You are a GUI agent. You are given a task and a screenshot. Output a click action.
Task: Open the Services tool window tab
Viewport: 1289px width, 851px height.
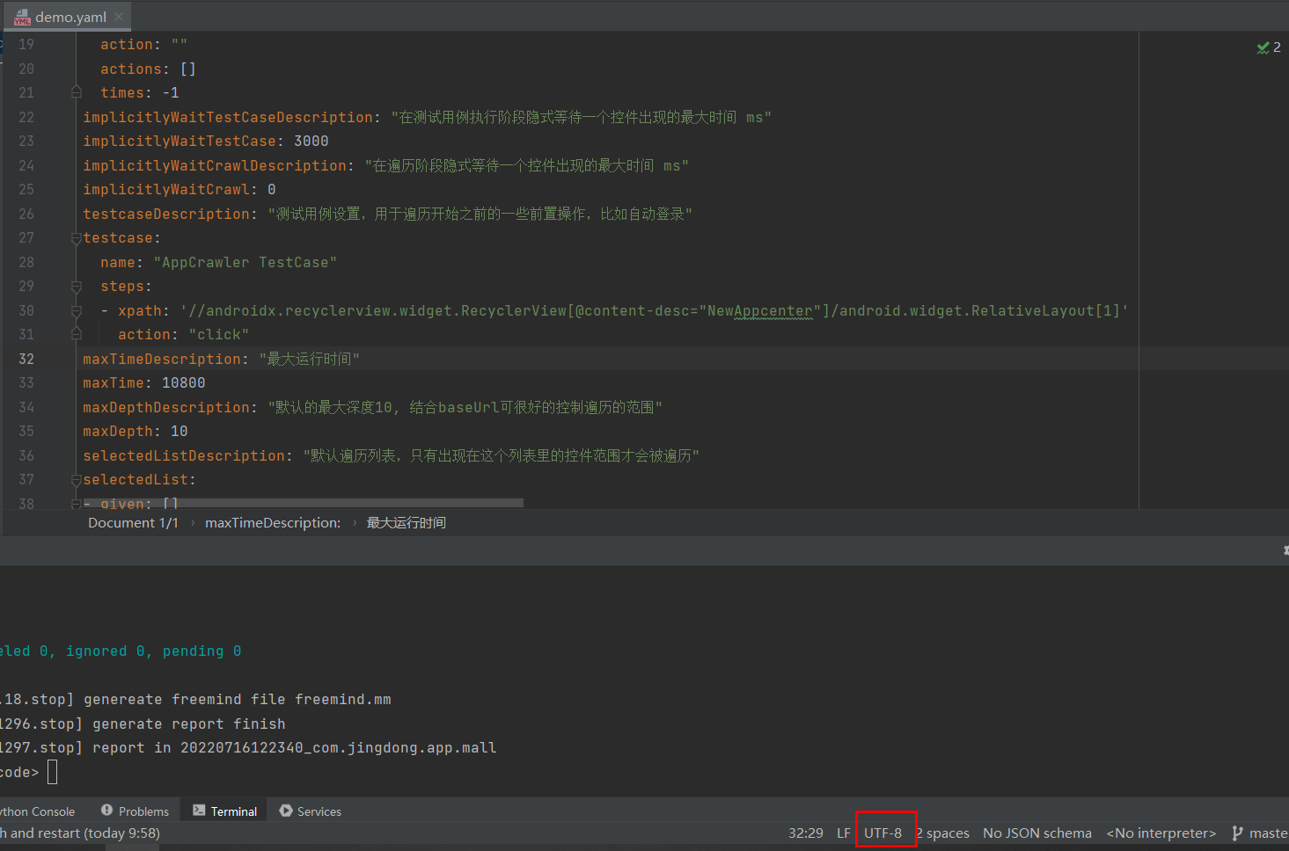(x=311, y=811)
